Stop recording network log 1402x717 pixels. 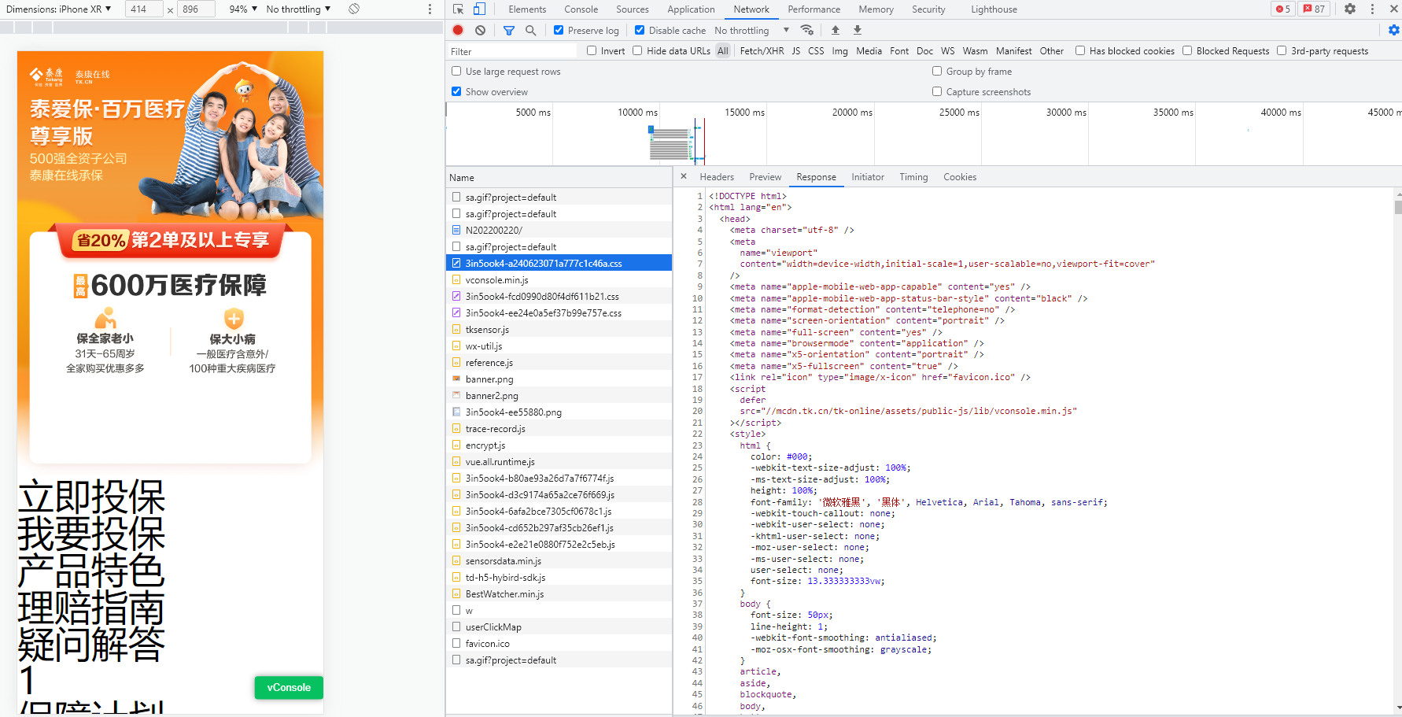(x=458, y=30)
